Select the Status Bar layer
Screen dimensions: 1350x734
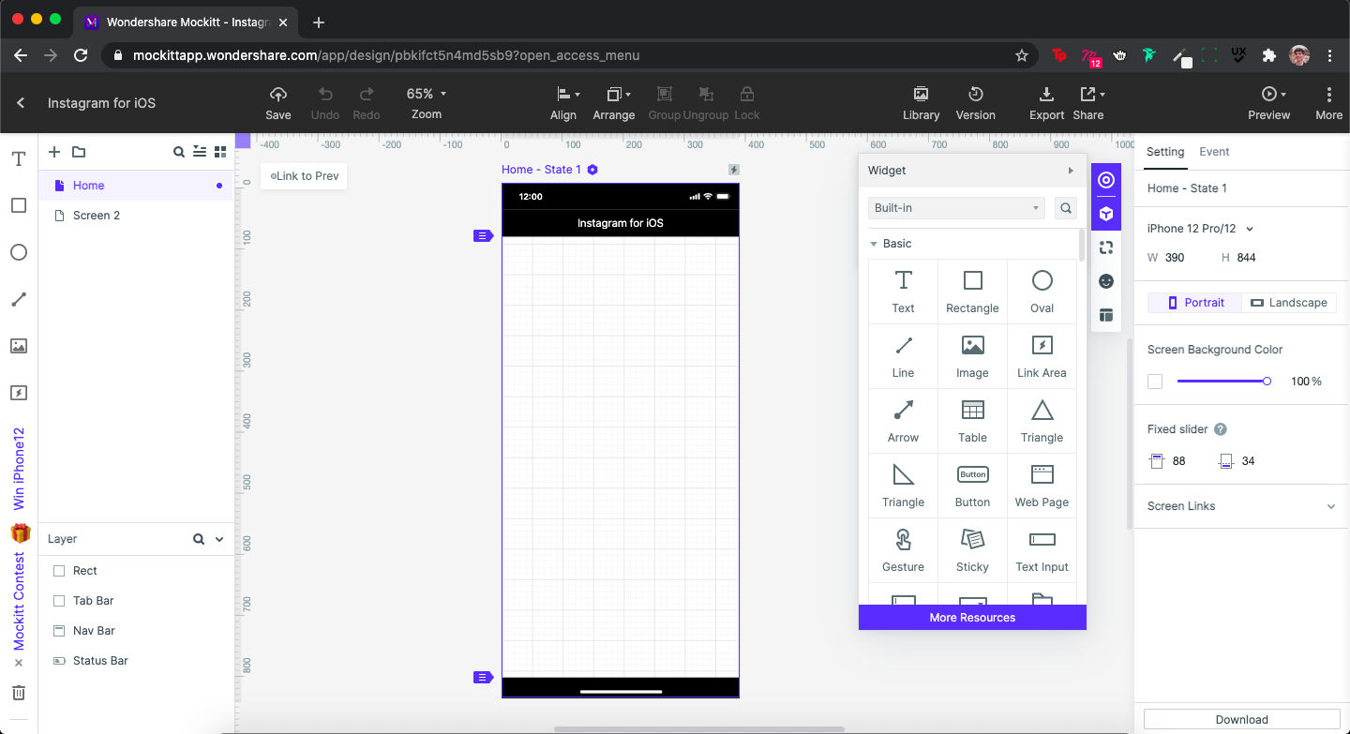pyautogui.click(x=136, y=661)
